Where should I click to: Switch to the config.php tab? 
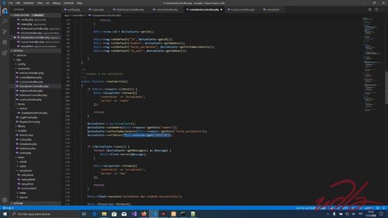point(74,10)
